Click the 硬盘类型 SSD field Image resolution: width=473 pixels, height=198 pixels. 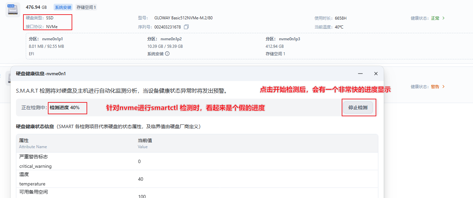[x=40, y=18]
